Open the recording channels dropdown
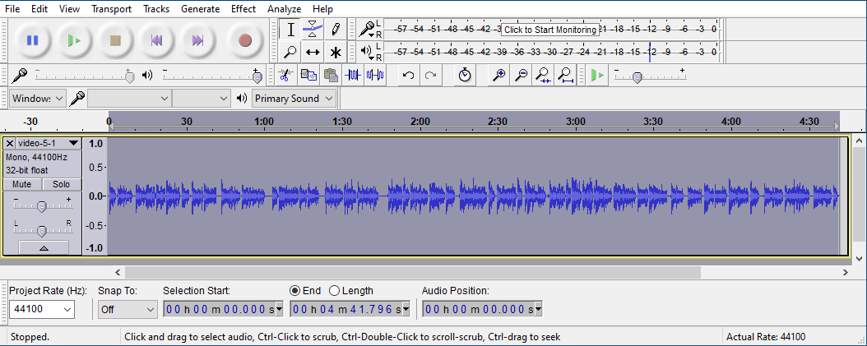This screenshot has width=867, height=346. (202, 99)
